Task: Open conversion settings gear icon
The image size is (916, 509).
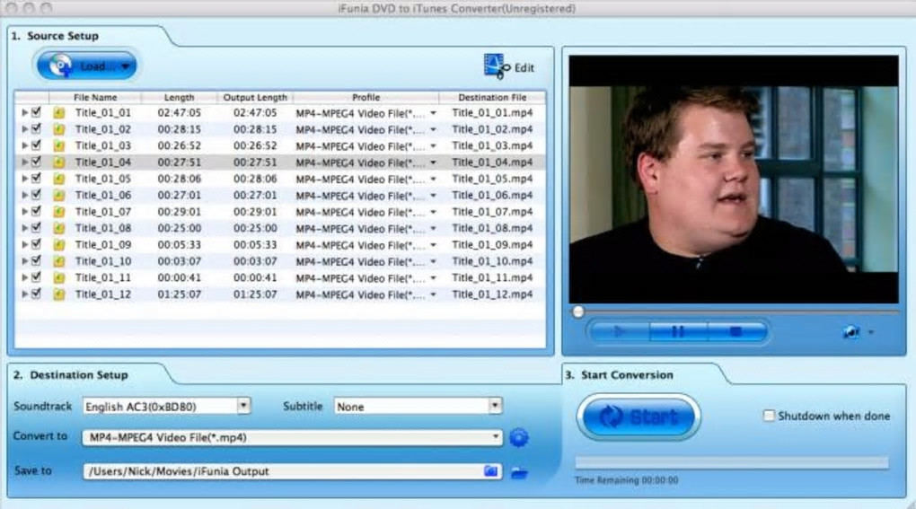Action: [x=518, y=437]
